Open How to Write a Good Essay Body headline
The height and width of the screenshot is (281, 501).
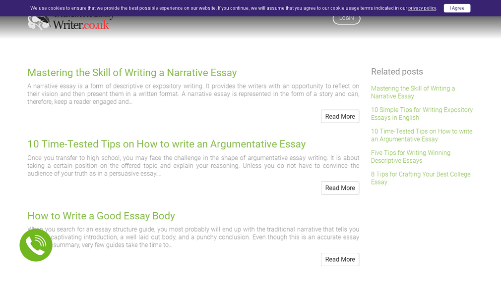point(101,216)
